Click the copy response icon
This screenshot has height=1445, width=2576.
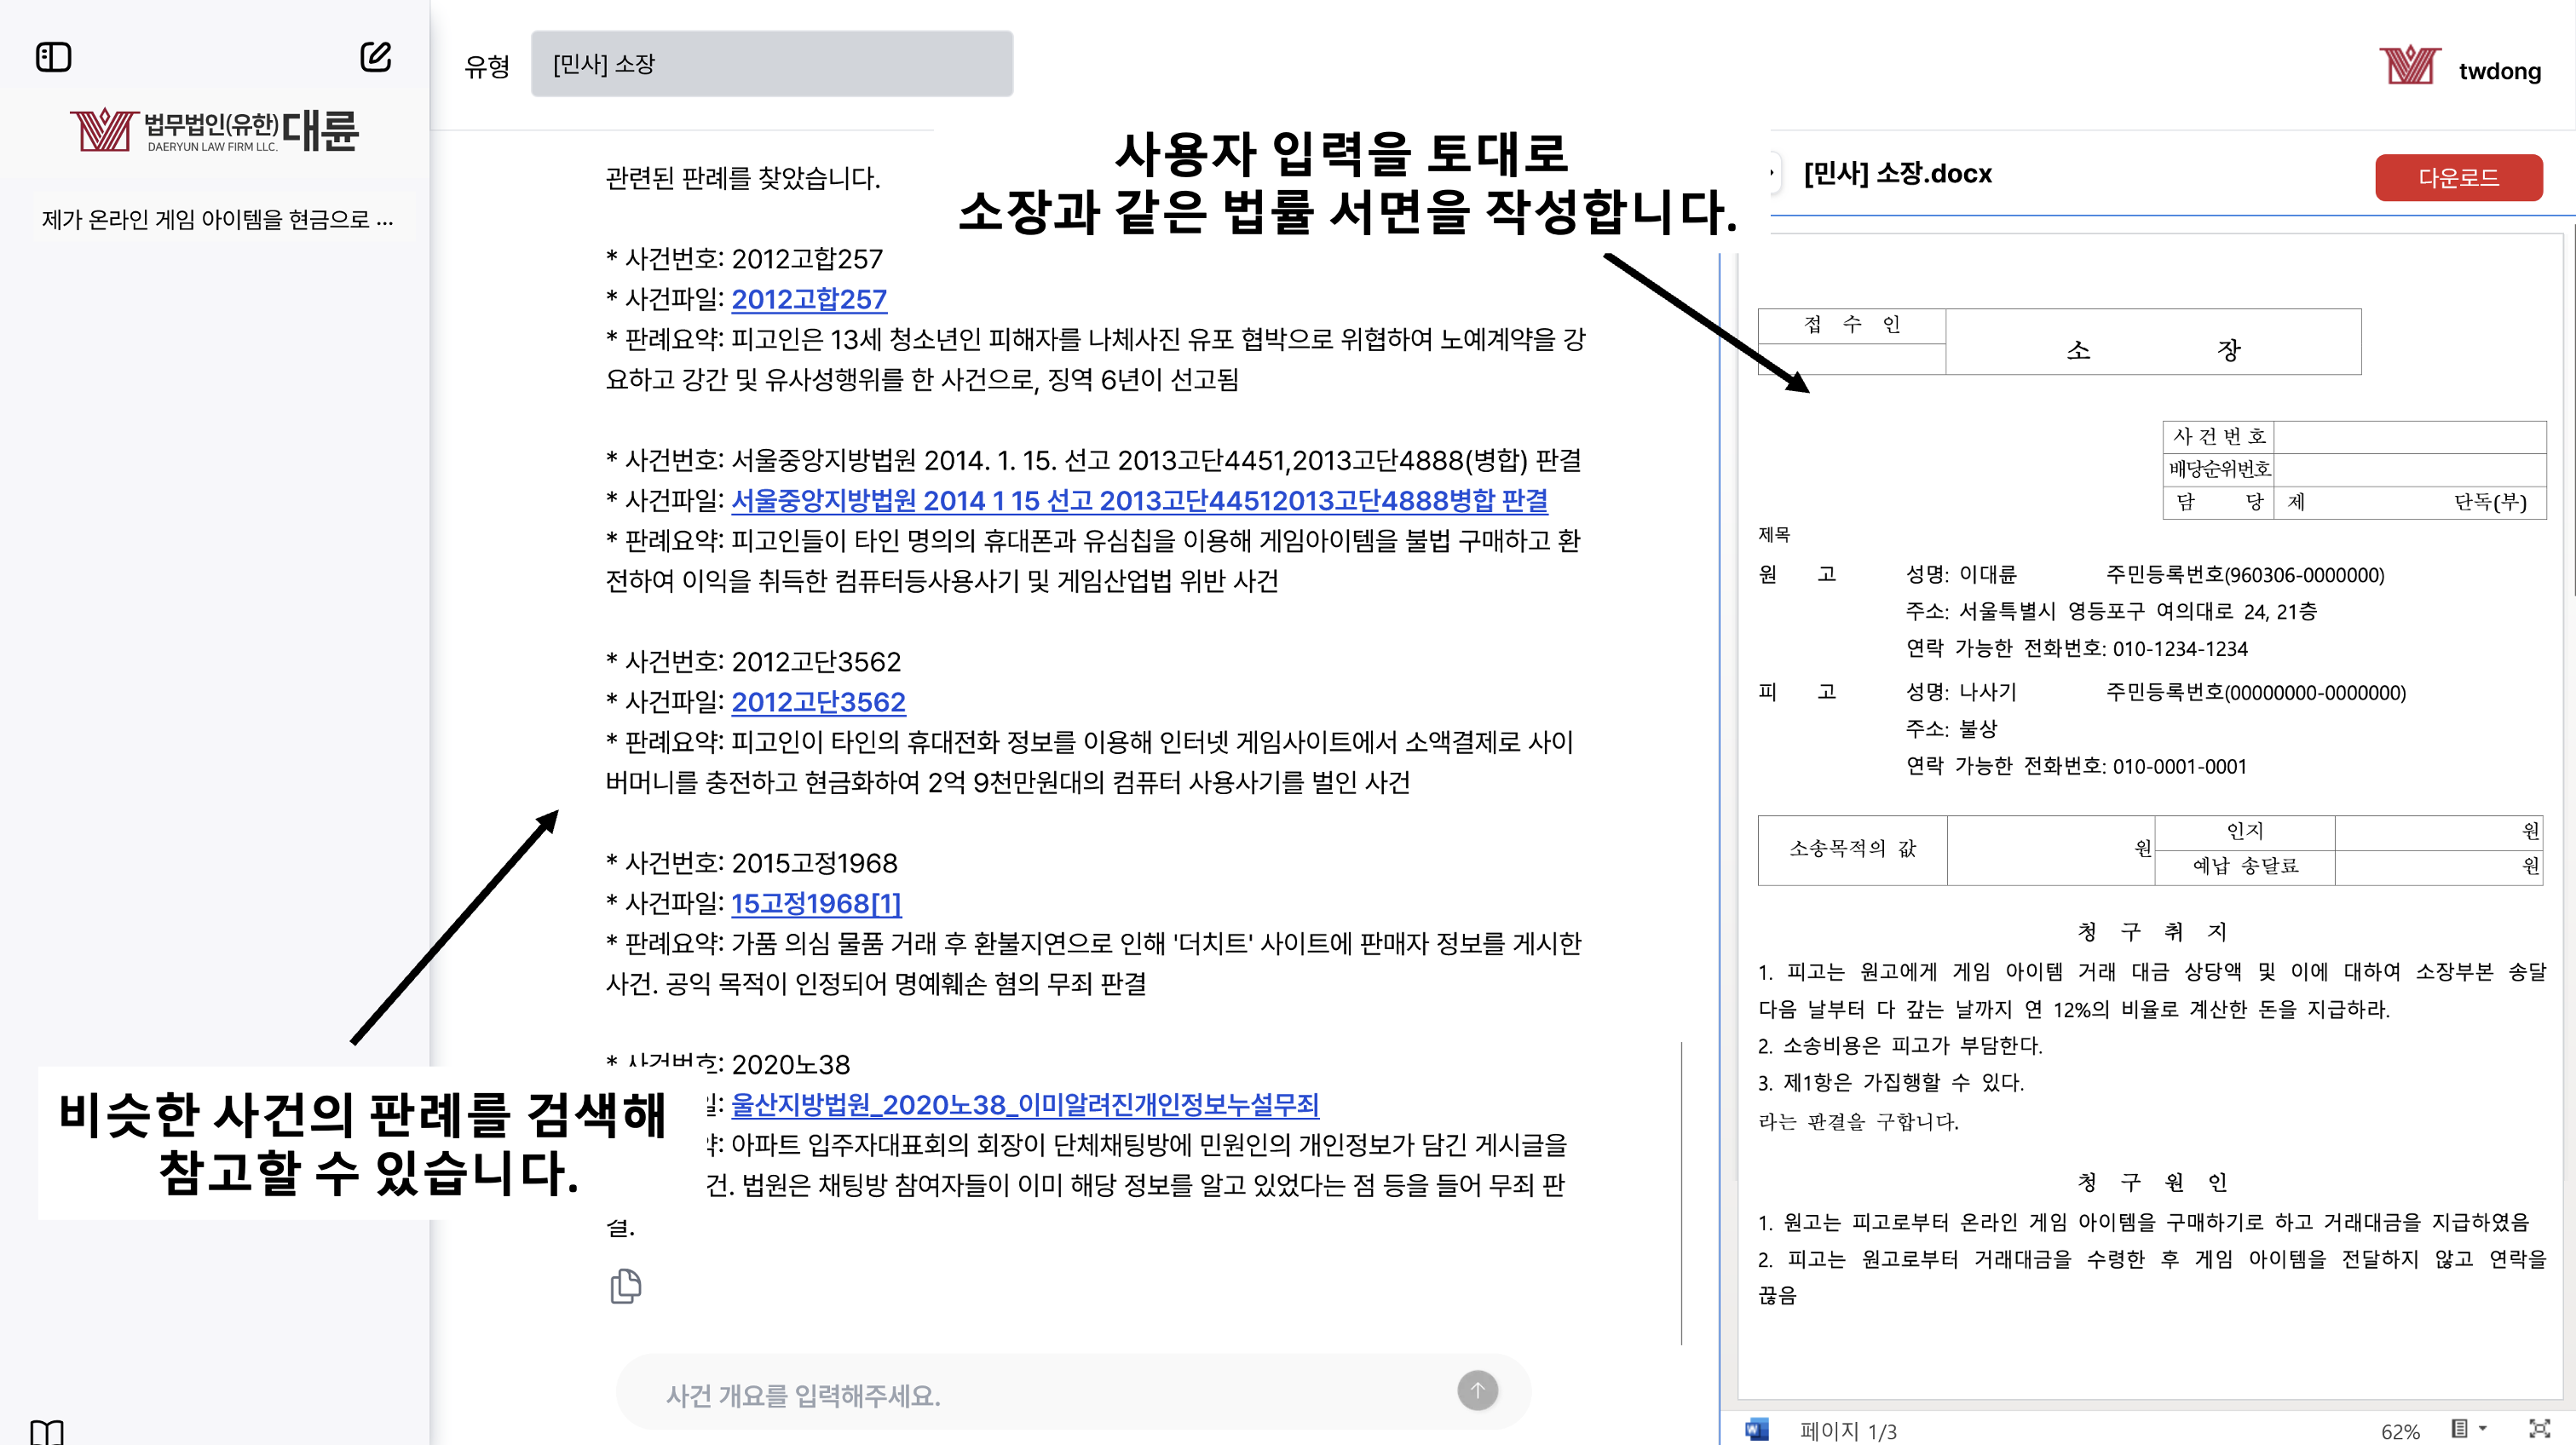click(625, 1286)
